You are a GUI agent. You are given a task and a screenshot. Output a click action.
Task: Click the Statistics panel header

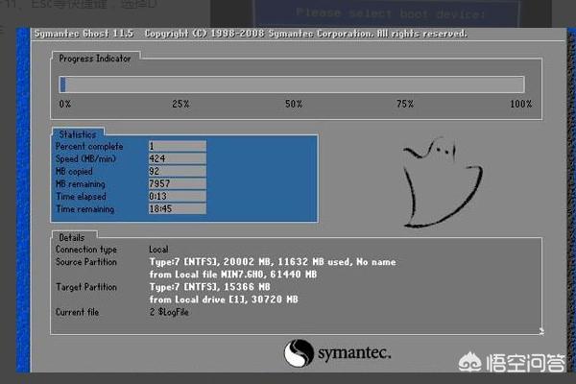click(77, 134)
